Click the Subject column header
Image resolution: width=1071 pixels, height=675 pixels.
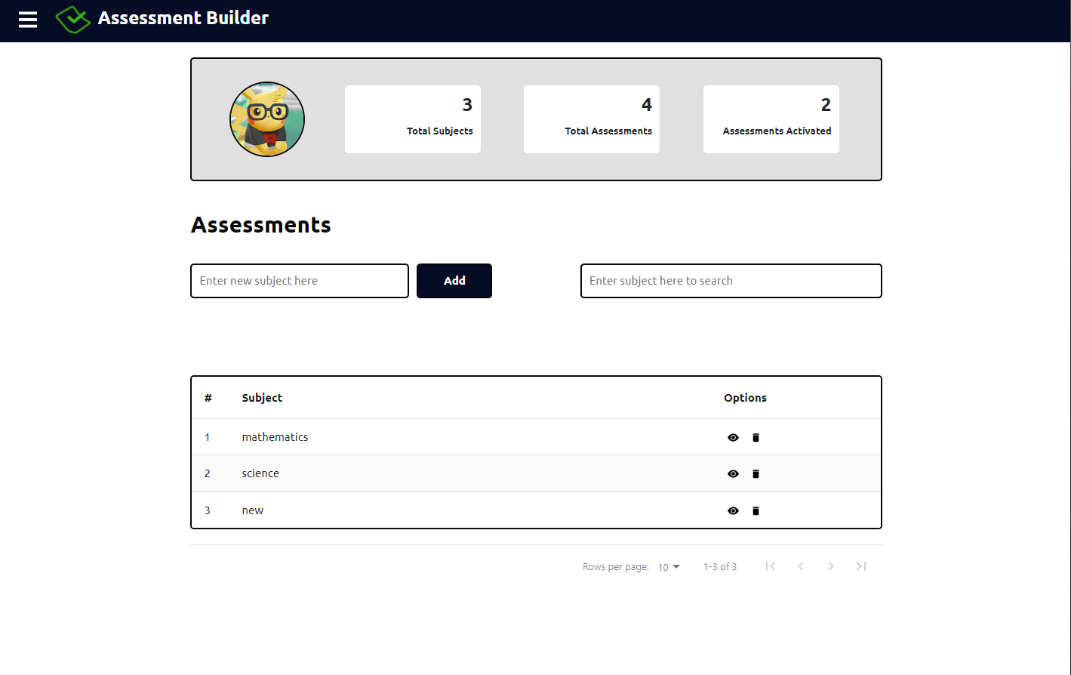pos(262,398)
